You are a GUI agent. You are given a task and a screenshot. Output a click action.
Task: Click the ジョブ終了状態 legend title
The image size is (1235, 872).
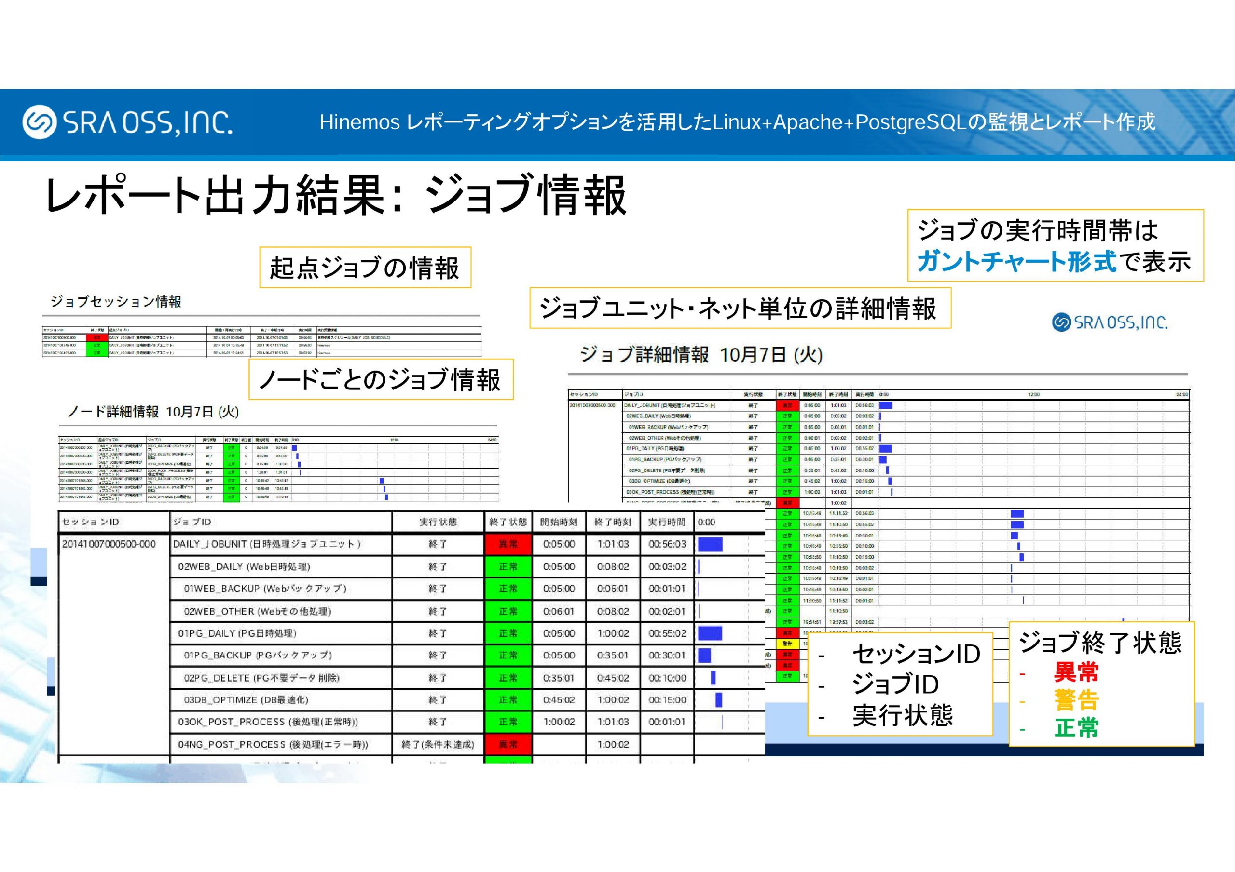(x=1100, y=643)
